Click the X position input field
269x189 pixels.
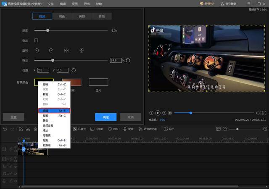pos(43,70)
